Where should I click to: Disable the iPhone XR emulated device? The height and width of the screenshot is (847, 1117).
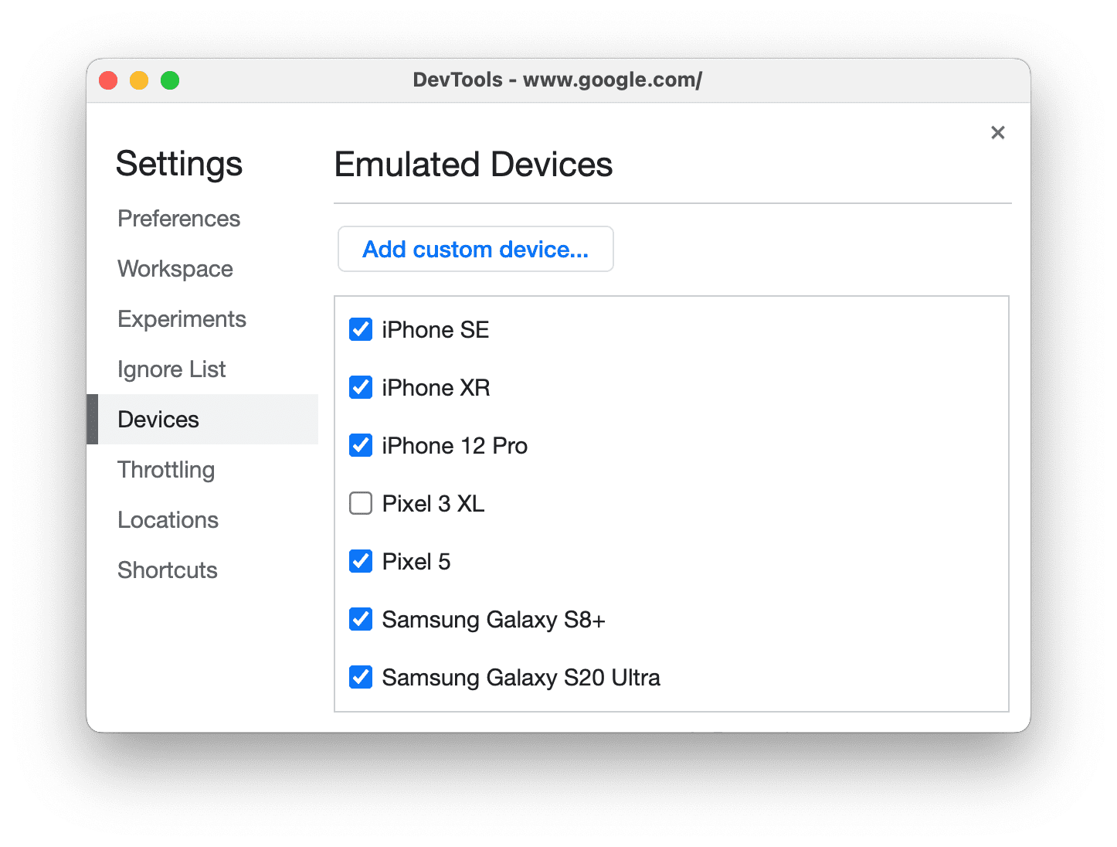click(x=361, y=387)
